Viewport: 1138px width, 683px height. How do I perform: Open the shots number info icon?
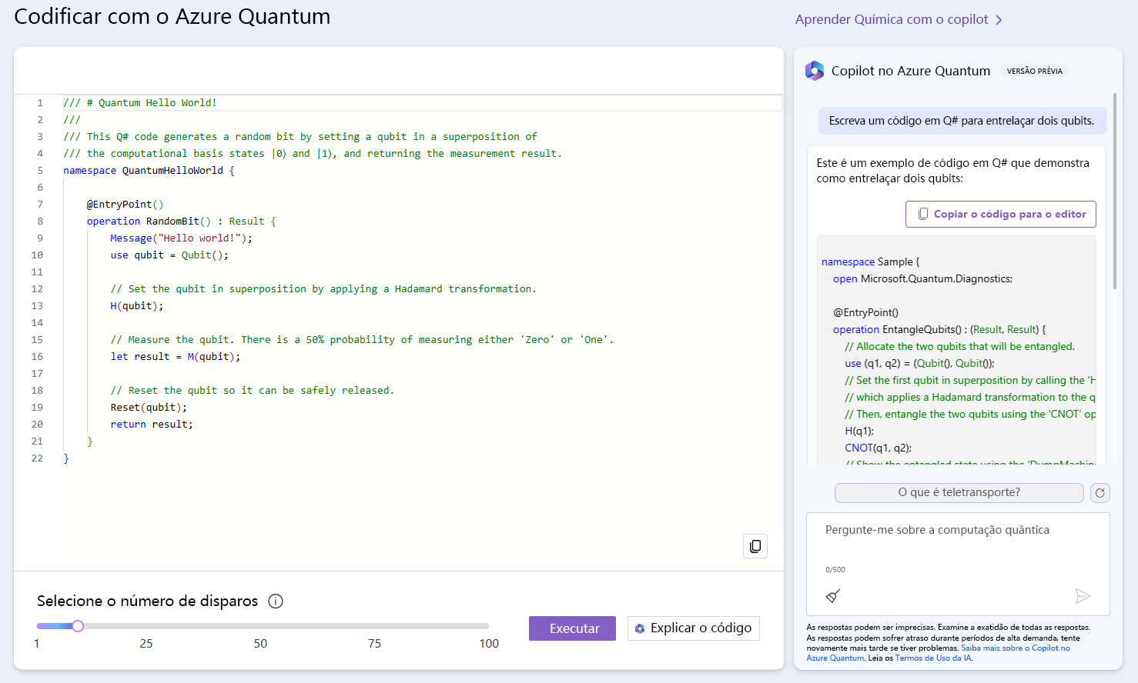(276, 601)
